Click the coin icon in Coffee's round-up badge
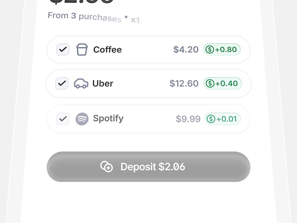 pyautogui.click(x=209, y=49)
